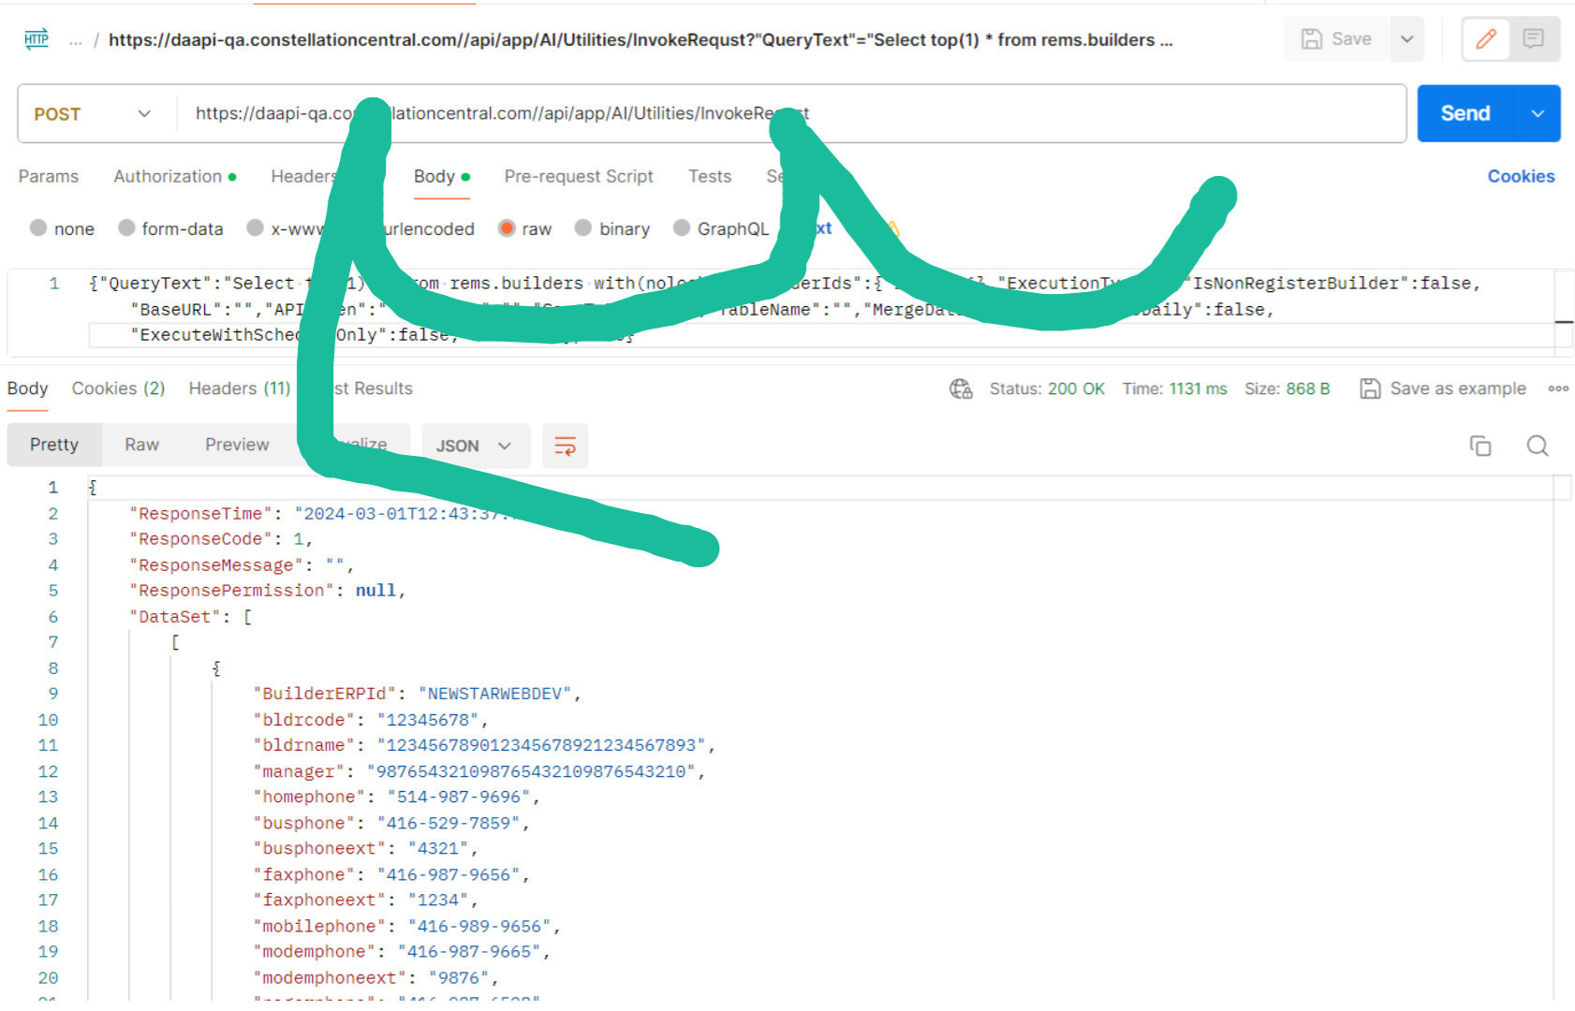Click the edit pencil icon

click(1485, 39)
